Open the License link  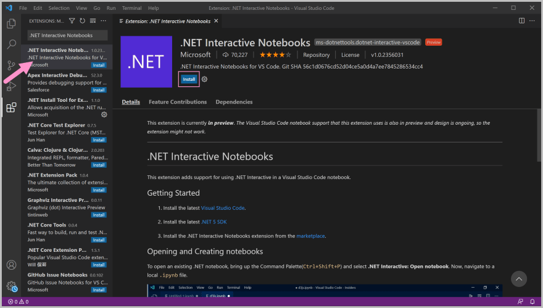(x=350, y=55)
